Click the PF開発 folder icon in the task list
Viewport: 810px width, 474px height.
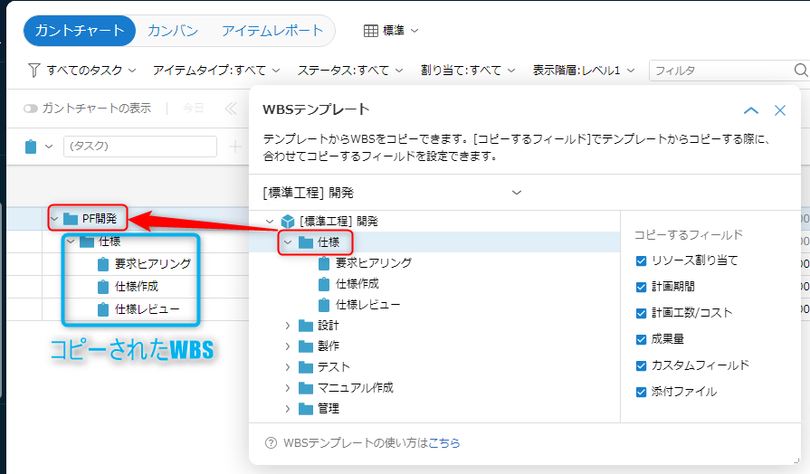pos(71,219)
